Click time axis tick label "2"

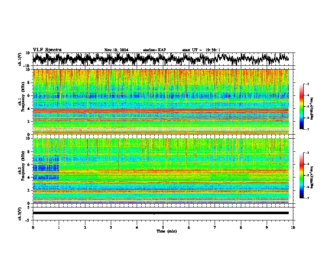85,227
